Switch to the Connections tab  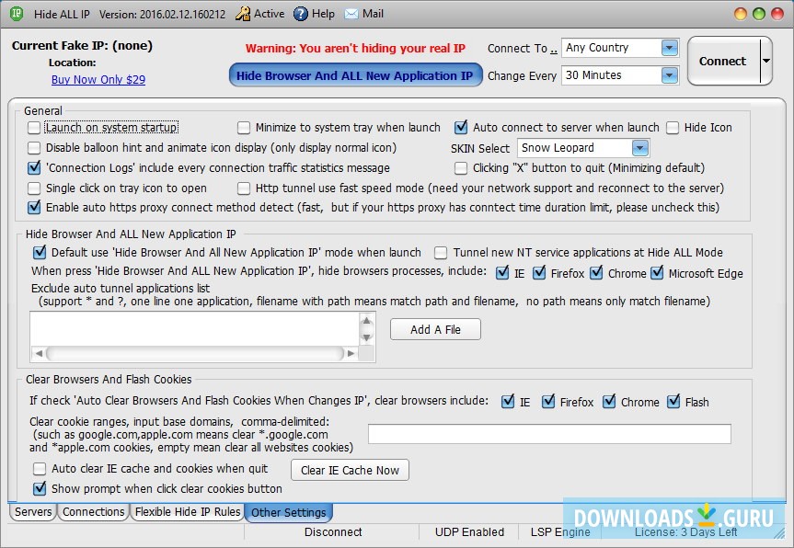point(93,512)
